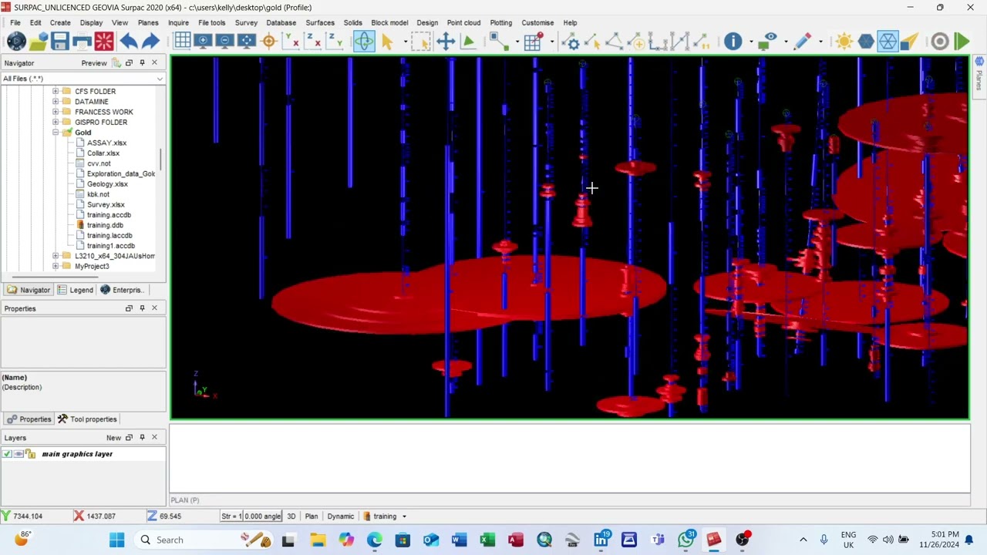Screen dimensions: 987x555
Task: Toggle the 2D grid icon
Action: (x=182, y=42)
